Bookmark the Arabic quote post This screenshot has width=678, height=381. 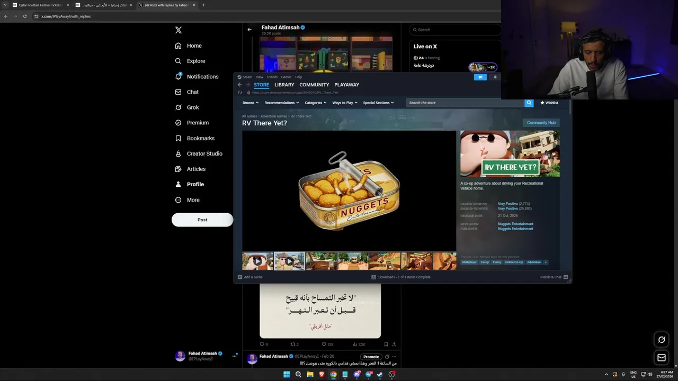tap(386, 344)
